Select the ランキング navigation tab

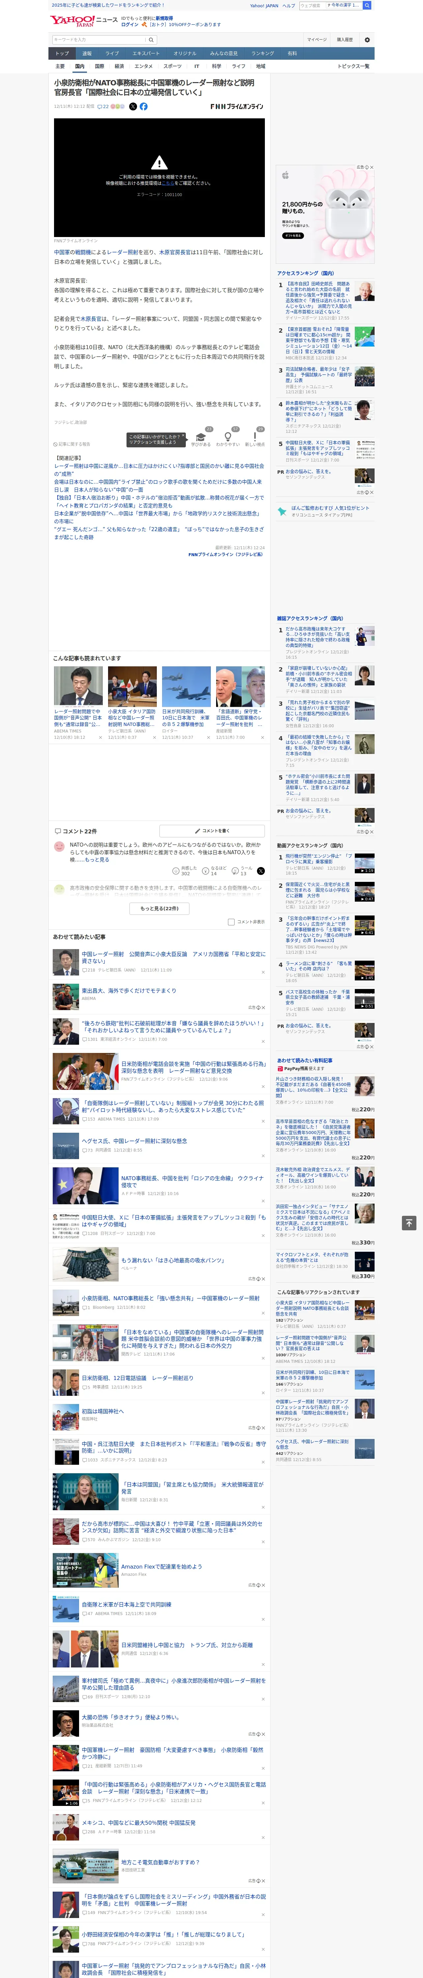pyautogui.click(x=263, y=53)
